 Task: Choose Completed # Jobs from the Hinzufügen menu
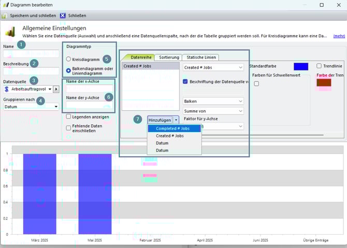(x=172, y=128)
